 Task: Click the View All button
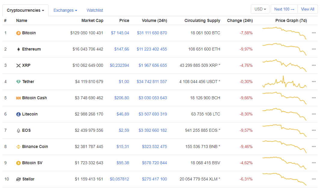click(308, 9)
